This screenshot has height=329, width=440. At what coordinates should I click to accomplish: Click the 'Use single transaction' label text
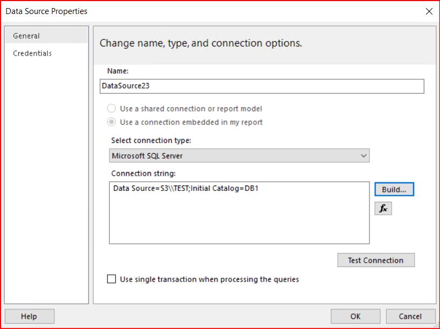[209, 279]
